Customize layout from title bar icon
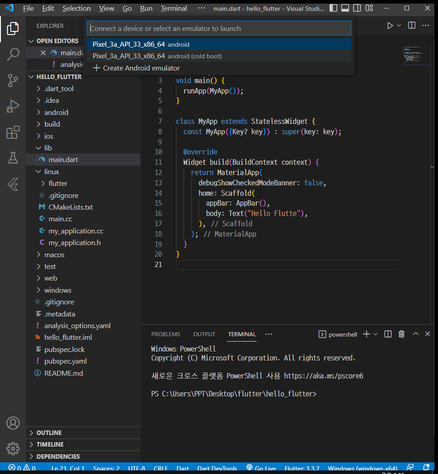 (x=369, y=8)
